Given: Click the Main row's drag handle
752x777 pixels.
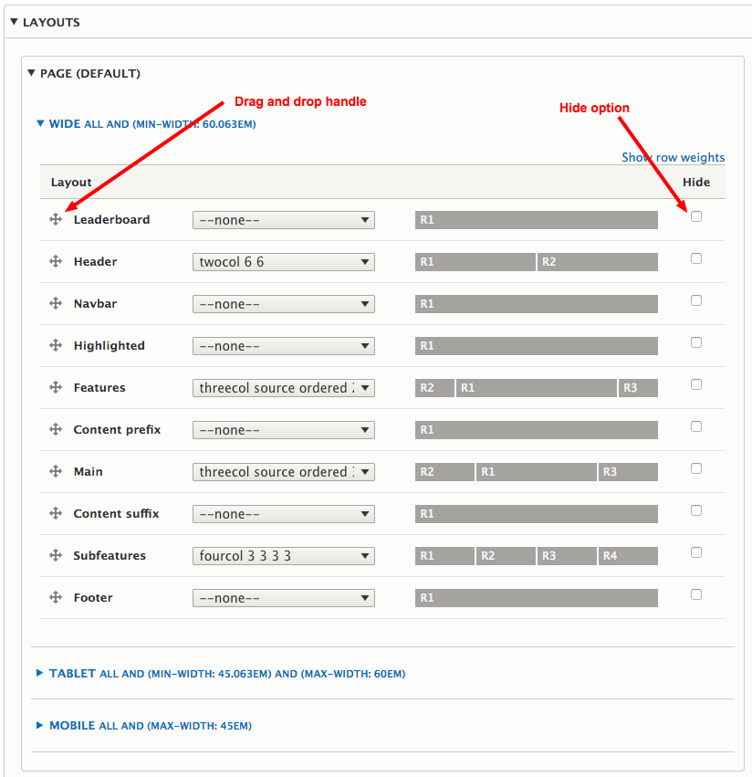Looking at the screenshot, I should (56, 472).
